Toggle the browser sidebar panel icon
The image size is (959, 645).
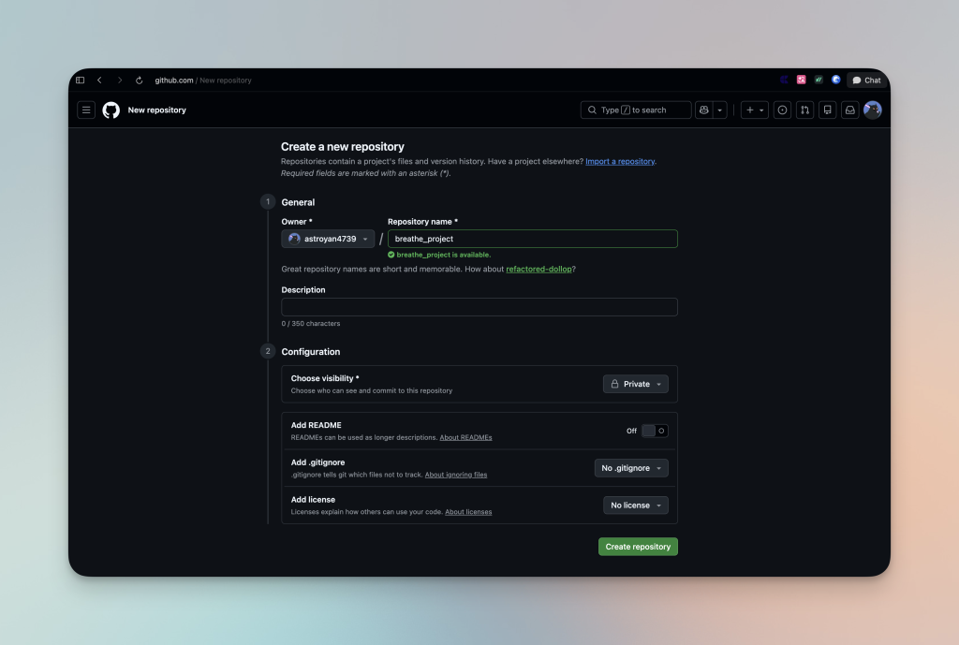[81, 81]
